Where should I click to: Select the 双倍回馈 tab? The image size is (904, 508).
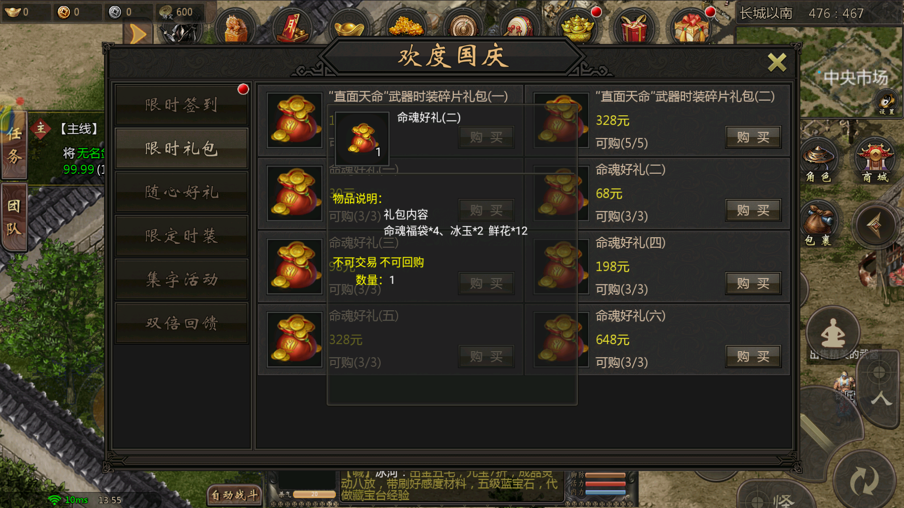pyautogui.click(x=181, y=323)
